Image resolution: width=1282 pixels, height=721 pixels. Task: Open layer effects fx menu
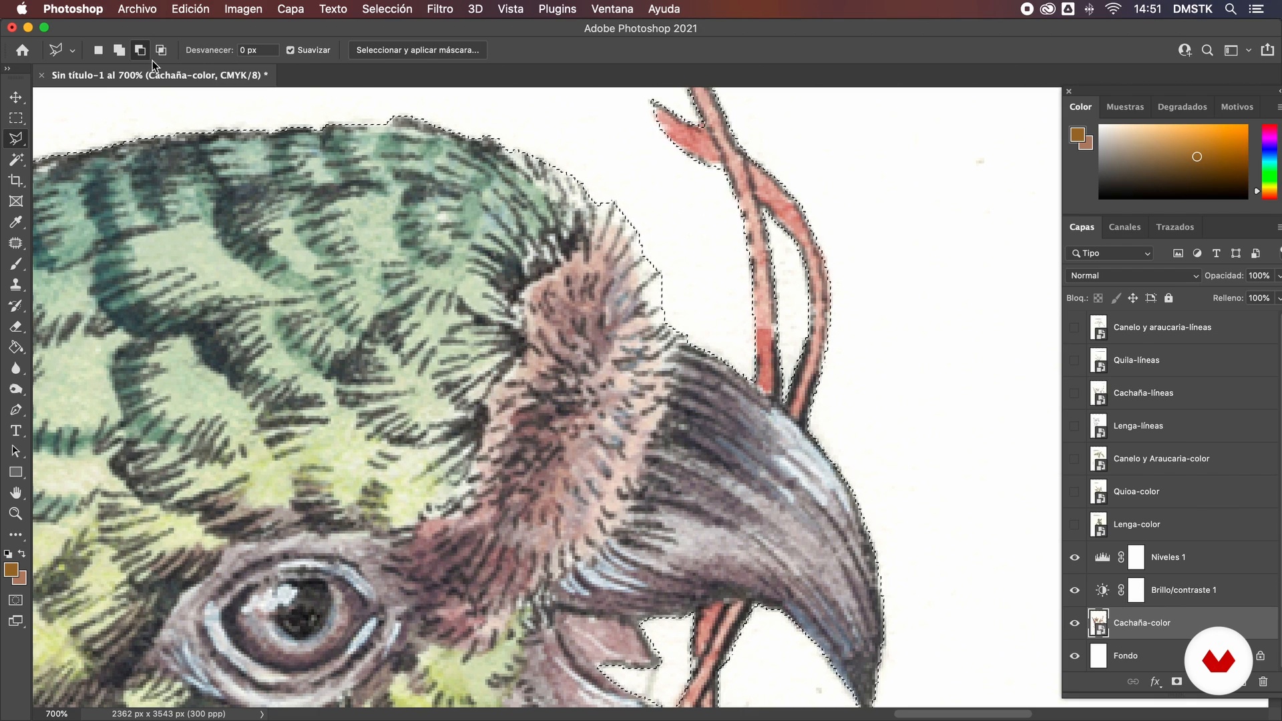(x=1155, y=682)
